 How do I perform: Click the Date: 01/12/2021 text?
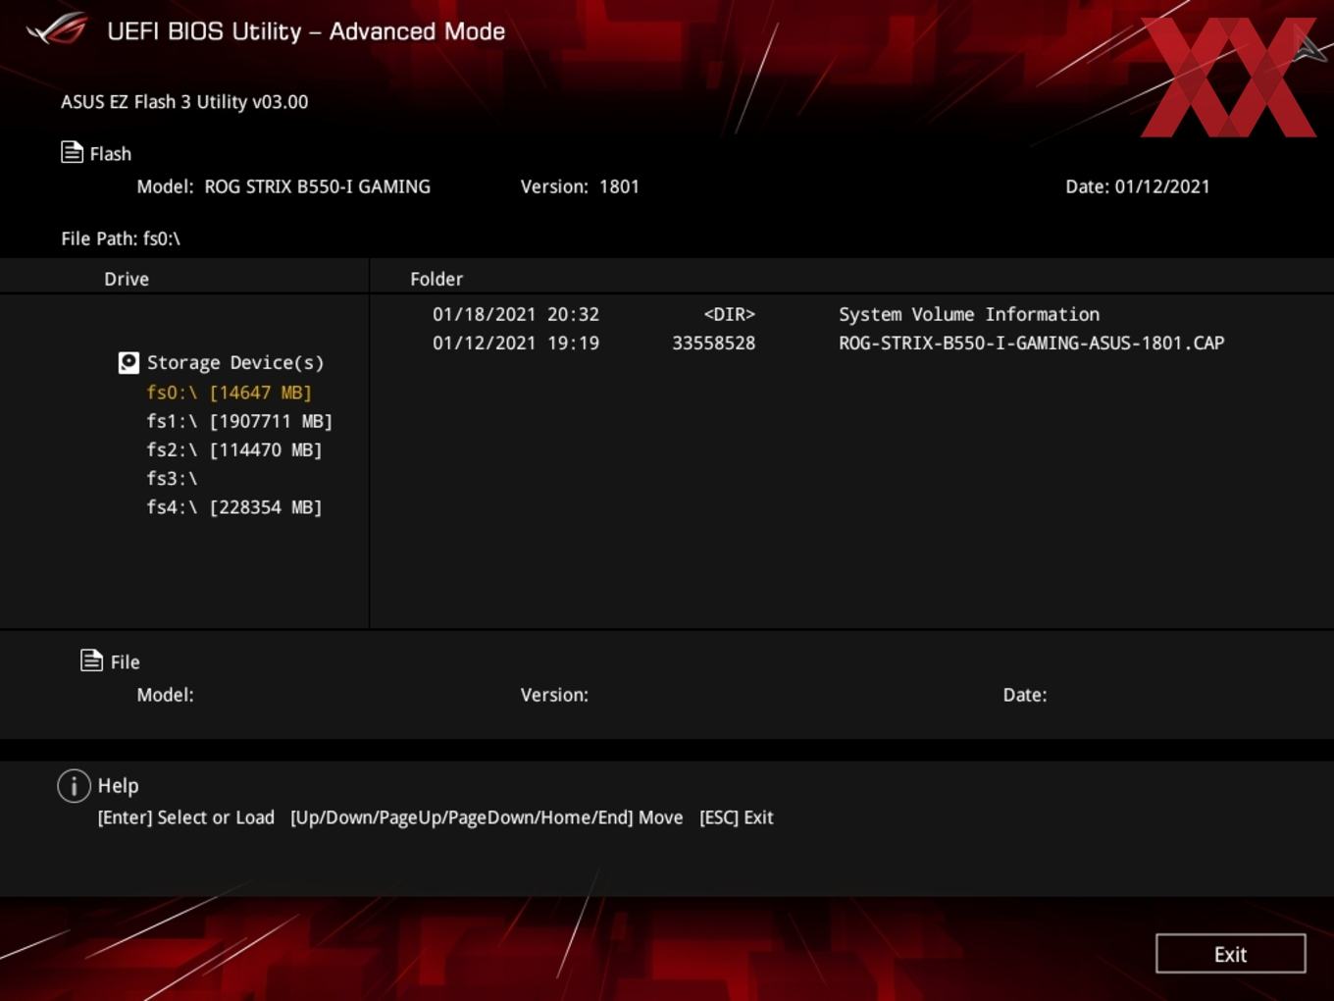coord(1138,186)
